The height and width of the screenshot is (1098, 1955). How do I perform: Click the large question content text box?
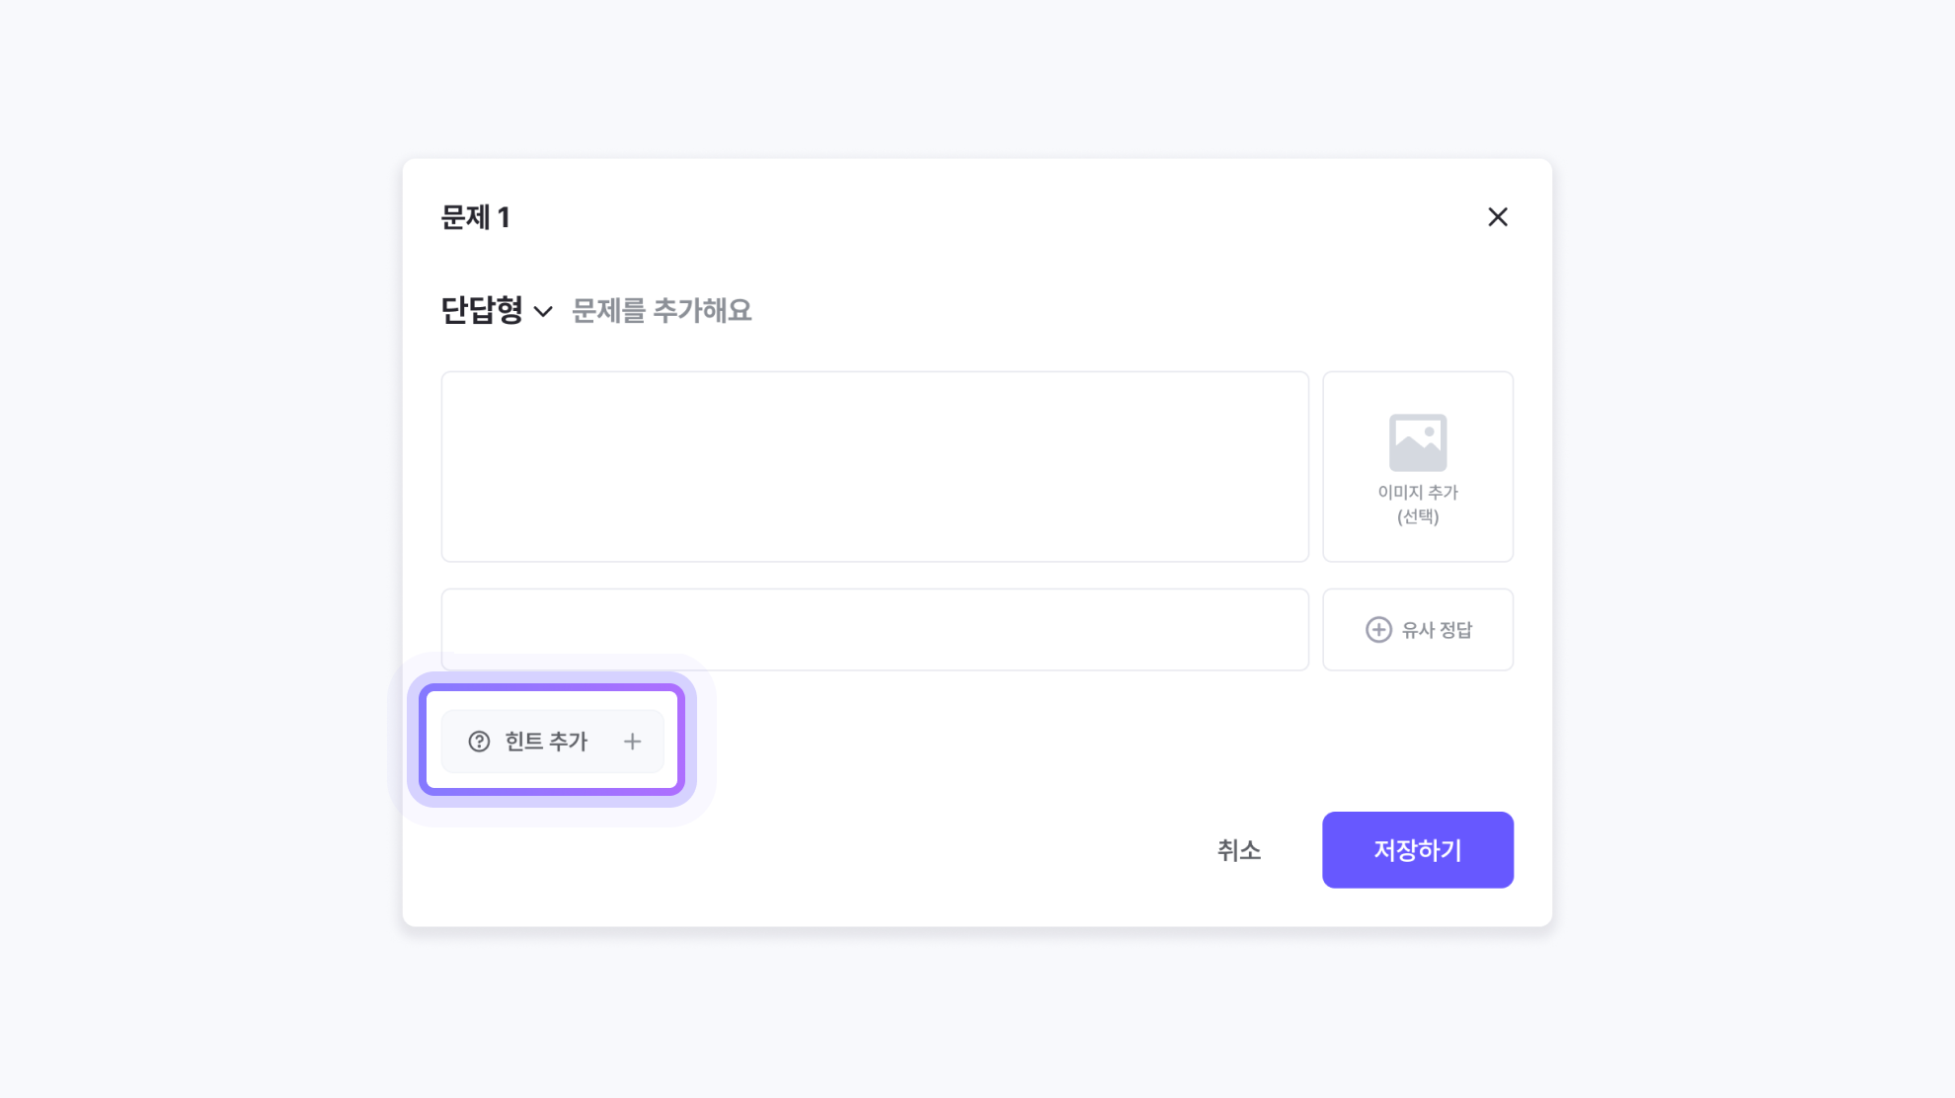coord(874,466)
